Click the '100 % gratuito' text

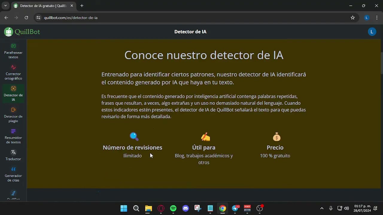pos(275,156)
